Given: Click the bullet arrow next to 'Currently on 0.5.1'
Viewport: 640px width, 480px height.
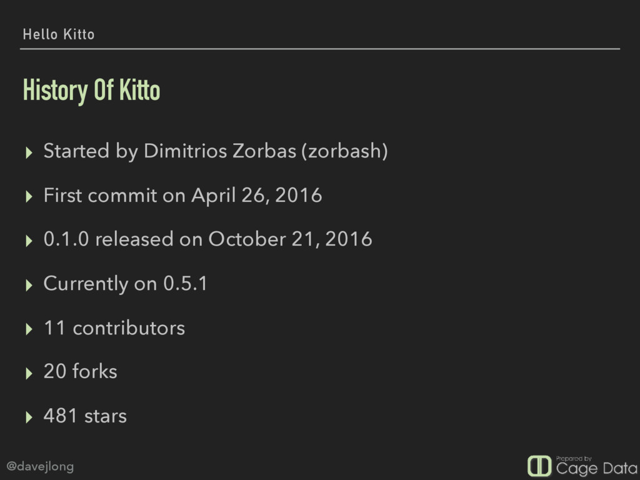Looking at the screenshot, I should pos(29,285).
